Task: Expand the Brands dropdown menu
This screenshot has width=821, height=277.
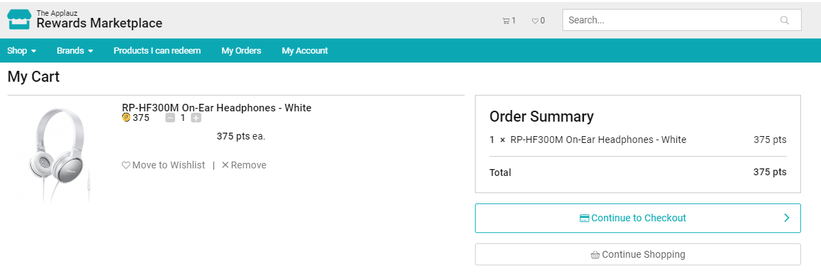Action: pos(74,51)
